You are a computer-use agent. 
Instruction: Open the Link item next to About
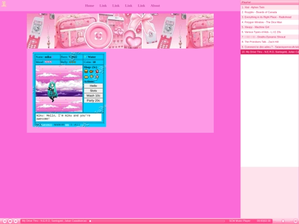point(141,6)
